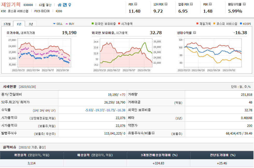The height and width of the screenshot is (168, 254).
Task: Click the current price 19,190 above chart
Action: click(x=69, y=33)
